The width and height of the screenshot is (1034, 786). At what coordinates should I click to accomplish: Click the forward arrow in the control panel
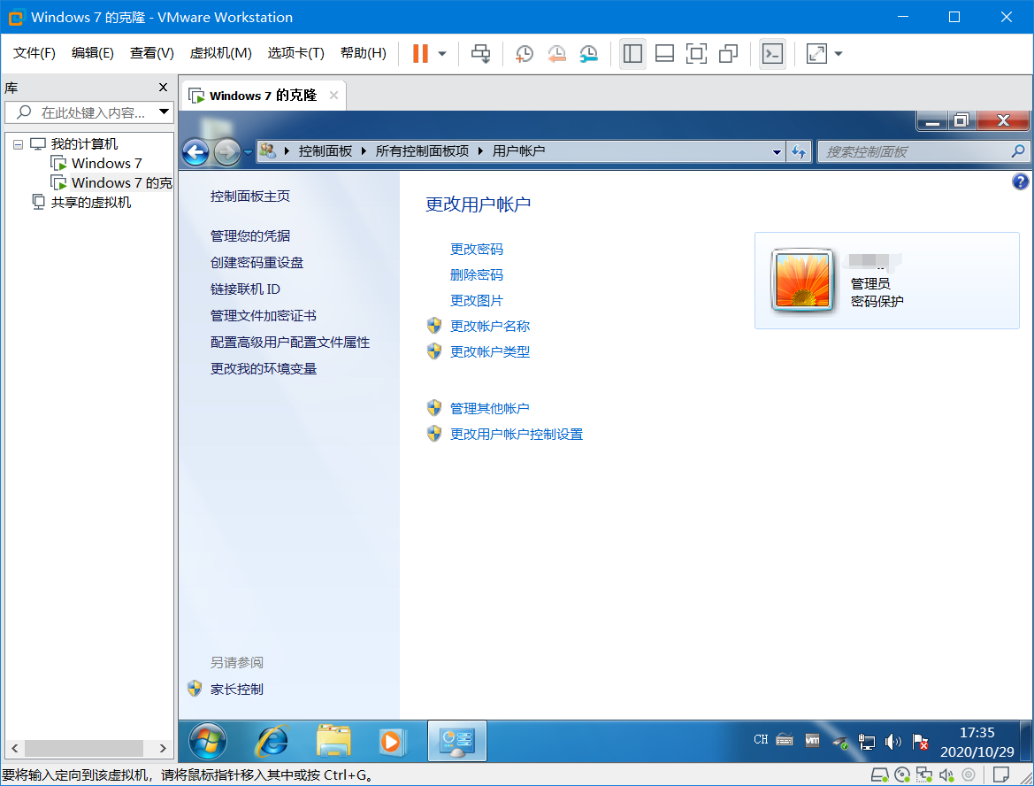(226, 152)
